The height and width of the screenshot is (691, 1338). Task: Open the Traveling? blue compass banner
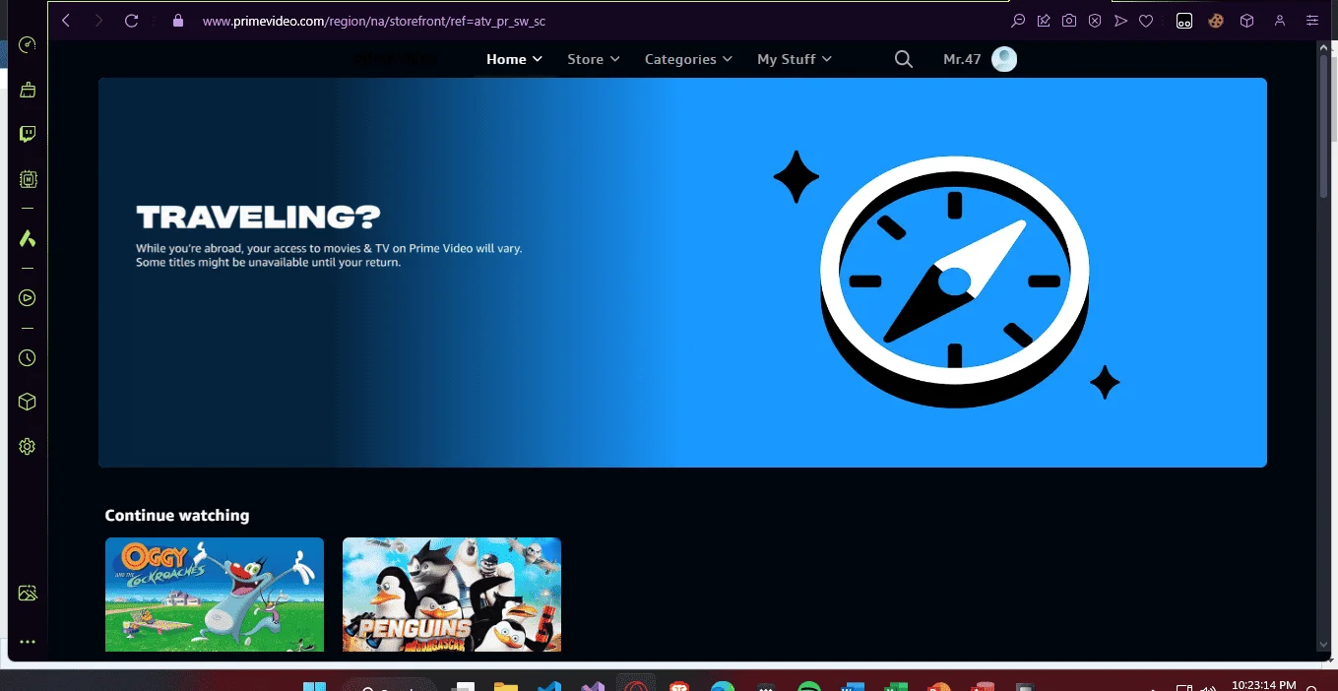(x=682, y=273)
